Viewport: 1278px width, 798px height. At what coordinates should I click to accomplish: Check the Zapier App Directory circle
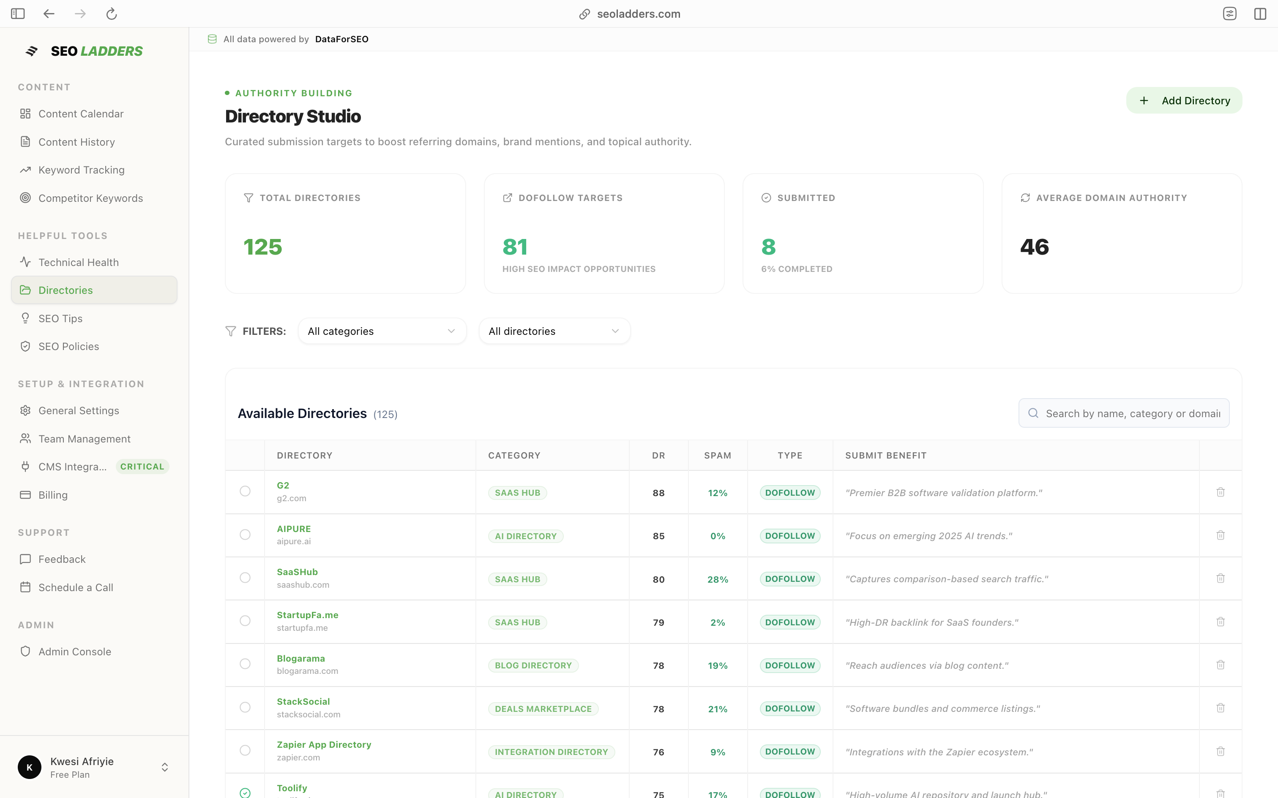tap(245, 751)
